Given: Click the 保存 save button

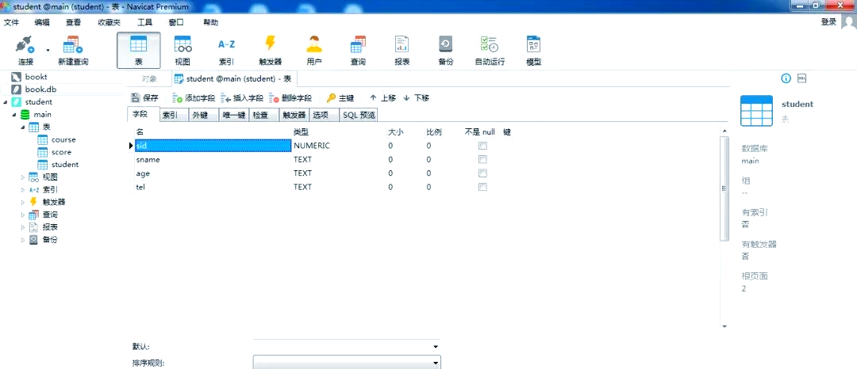Looking at the screenshot, I should 145,98.
